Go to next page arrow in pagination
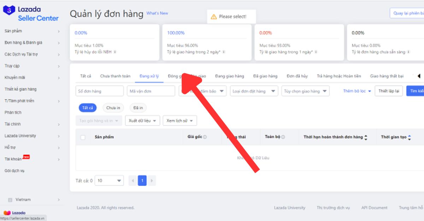Image resolution: width=424 pixels, height=221 pixels. (152, 181)
